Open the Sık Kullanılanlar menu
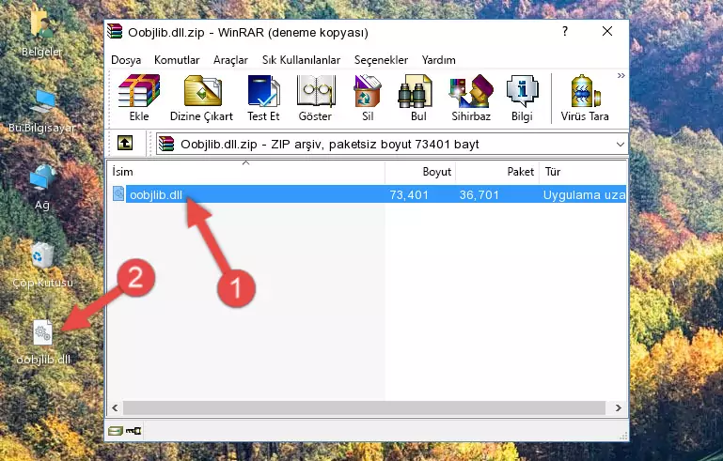Viewport: 723px width, 461px height. [x=301, y=60]
